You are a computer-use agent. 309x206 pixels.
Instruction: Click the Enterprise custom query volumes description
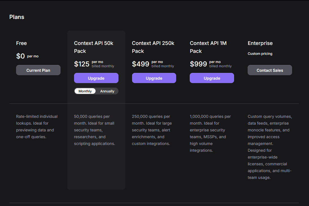270,147
